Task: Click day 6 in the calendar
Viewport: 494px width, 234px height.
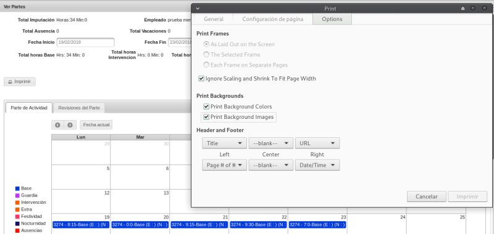Action: [x=167, y=168]
